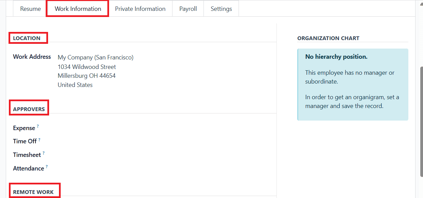Viewport: 423px width, 198px height.
Task: Click the Timesheet help question mark
Action: (x=44, y=153)
